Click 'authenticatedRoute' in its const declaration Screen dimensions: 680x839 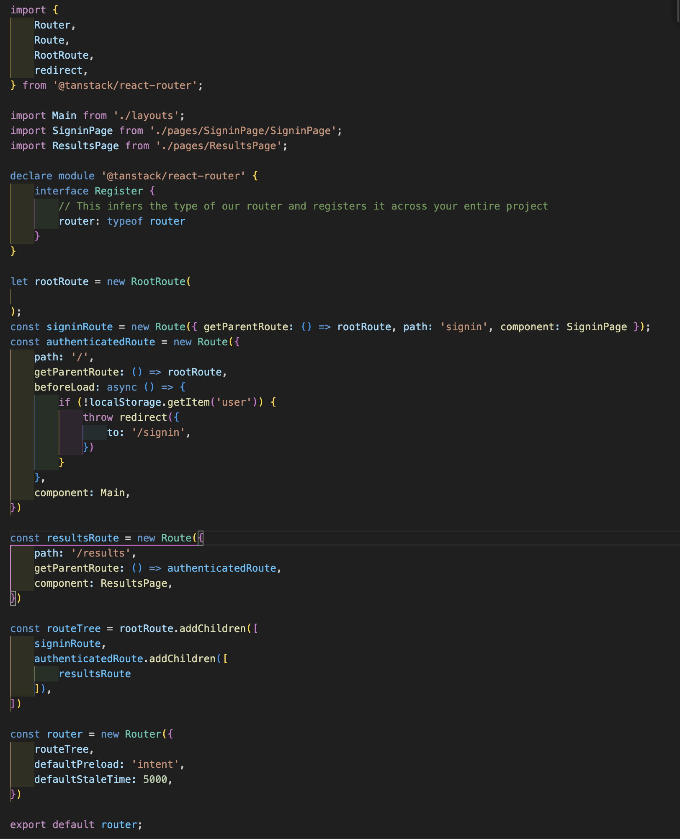[100, 342]
